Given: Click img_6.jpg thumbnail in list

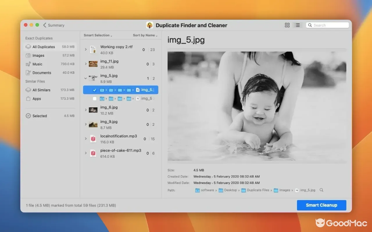Looking at the screenshot, I should click(93, 110).
